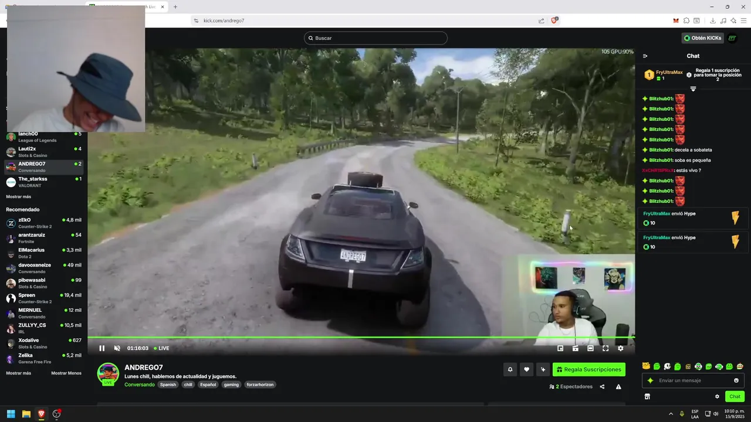Click the ANDREGO7 streamer avatar with LIVE badge
The width and height of the screenshot is (751, 422).
click(x=108, y=374)
